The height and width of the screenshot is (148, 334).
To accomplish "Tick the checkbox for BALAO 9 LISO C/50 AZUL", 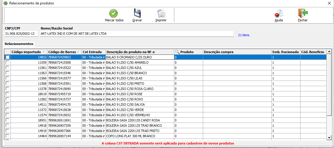I will [8, 68].
